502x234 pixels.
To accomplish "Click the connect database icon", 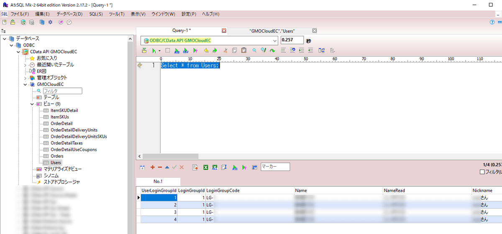I will point(23,22).
